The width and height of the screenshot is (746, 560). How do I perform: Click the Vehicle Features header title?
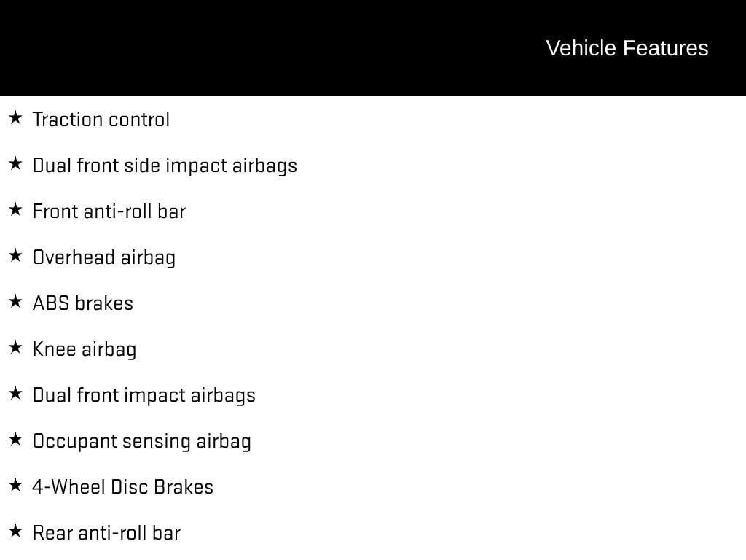tap(627, 48)
